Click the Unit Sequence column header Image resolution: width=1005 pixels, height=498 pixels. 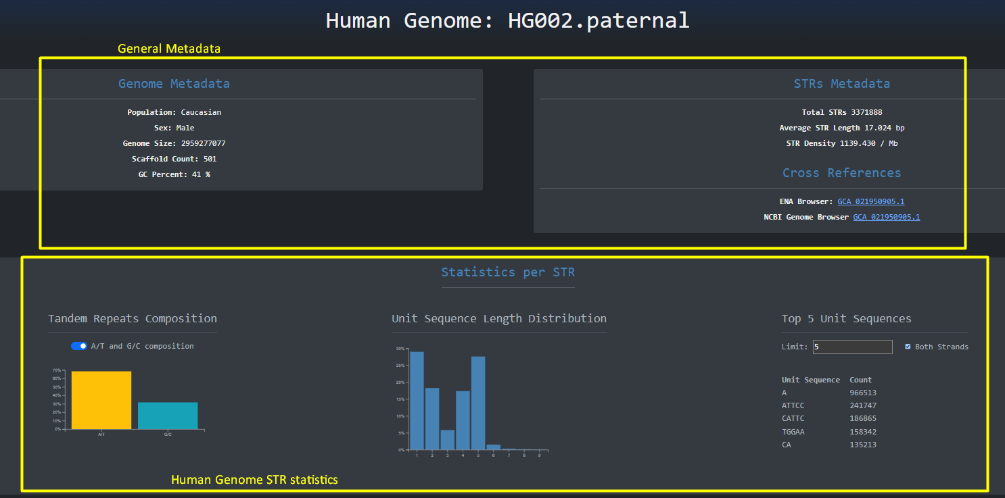tap(810, 380)
